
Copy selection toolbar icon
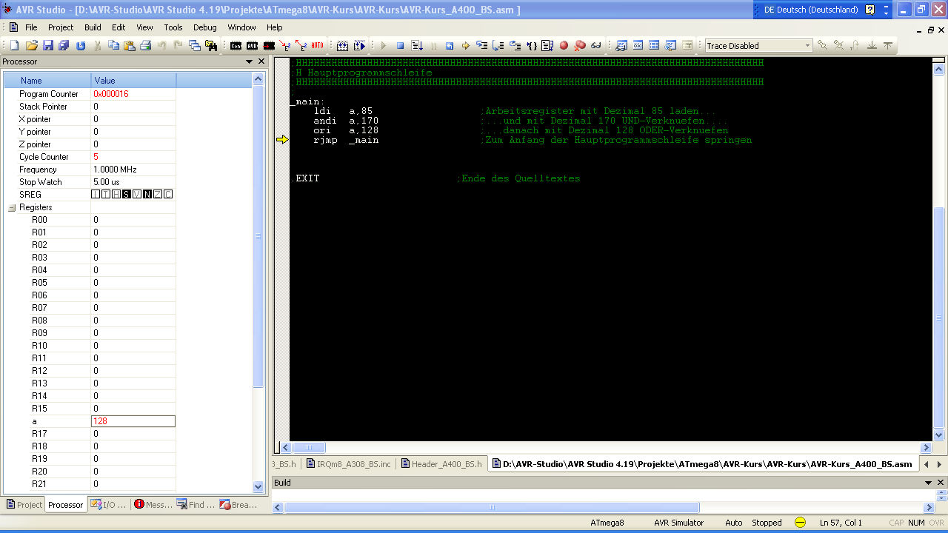pos(113,45)
